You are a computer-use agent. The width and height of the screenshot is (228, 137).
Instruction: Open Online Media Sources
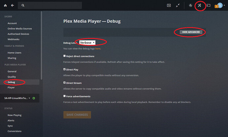tap(19, 29)
